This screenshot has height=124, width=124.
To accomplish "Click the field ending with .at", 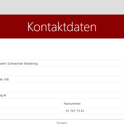I will pyautogui.click(x=62, y=95).
